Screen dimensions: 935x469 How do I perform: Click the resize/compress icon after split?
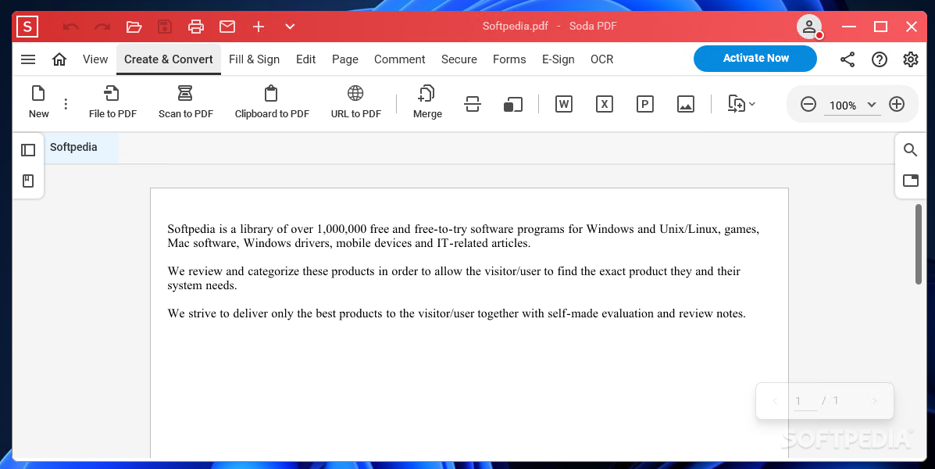(x=513, y=105)
